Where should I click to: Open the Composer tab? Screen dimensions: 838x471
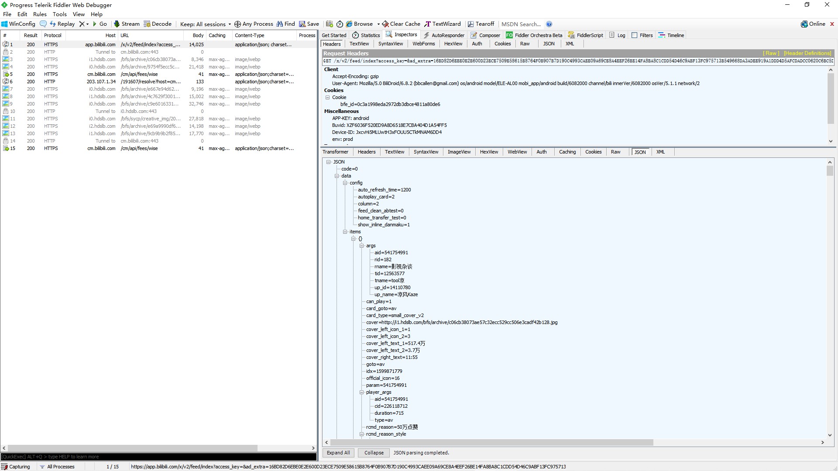485,35
